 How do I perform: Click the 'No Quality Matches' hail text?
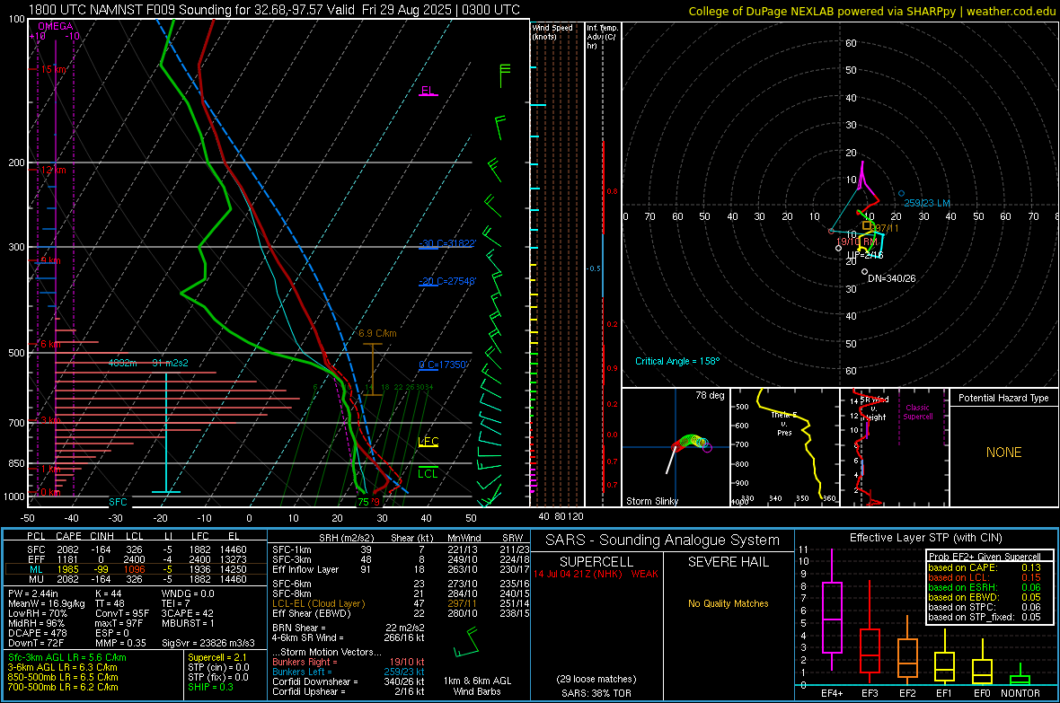[728, 603]
